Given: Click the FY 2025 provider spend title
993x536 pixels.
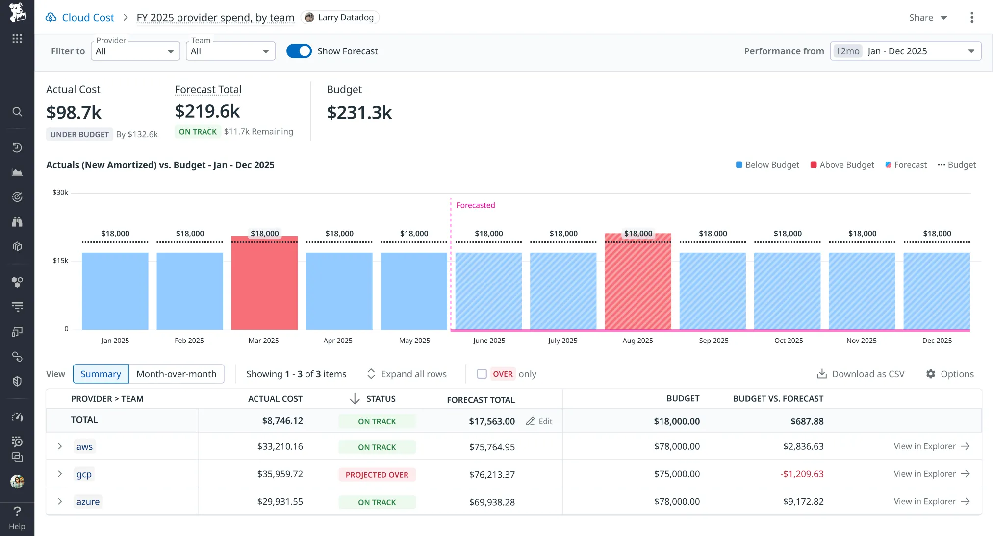Looking at the screenshot, I should click(x=215, y=18).
